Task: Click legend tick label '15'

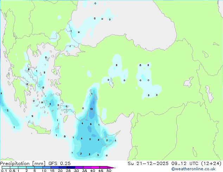Action: click(x=52, y=171)
